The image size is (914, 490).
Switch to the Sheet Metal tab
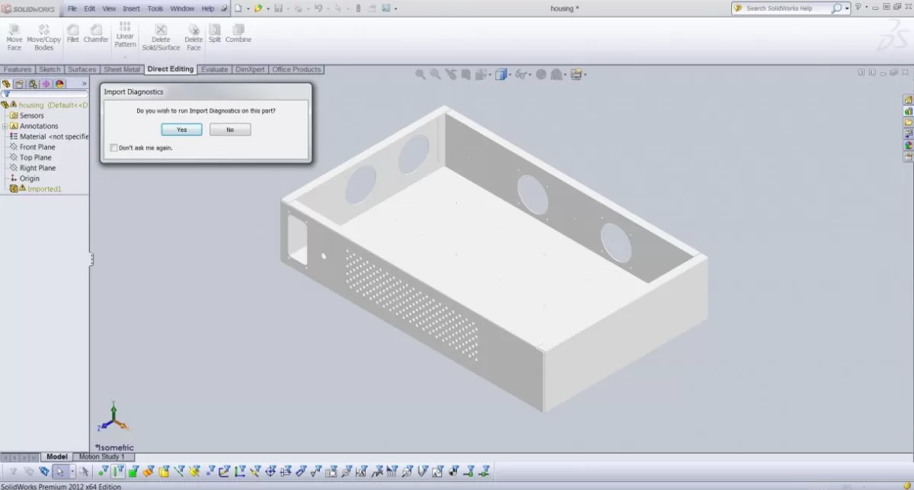[x=122, y=69]
